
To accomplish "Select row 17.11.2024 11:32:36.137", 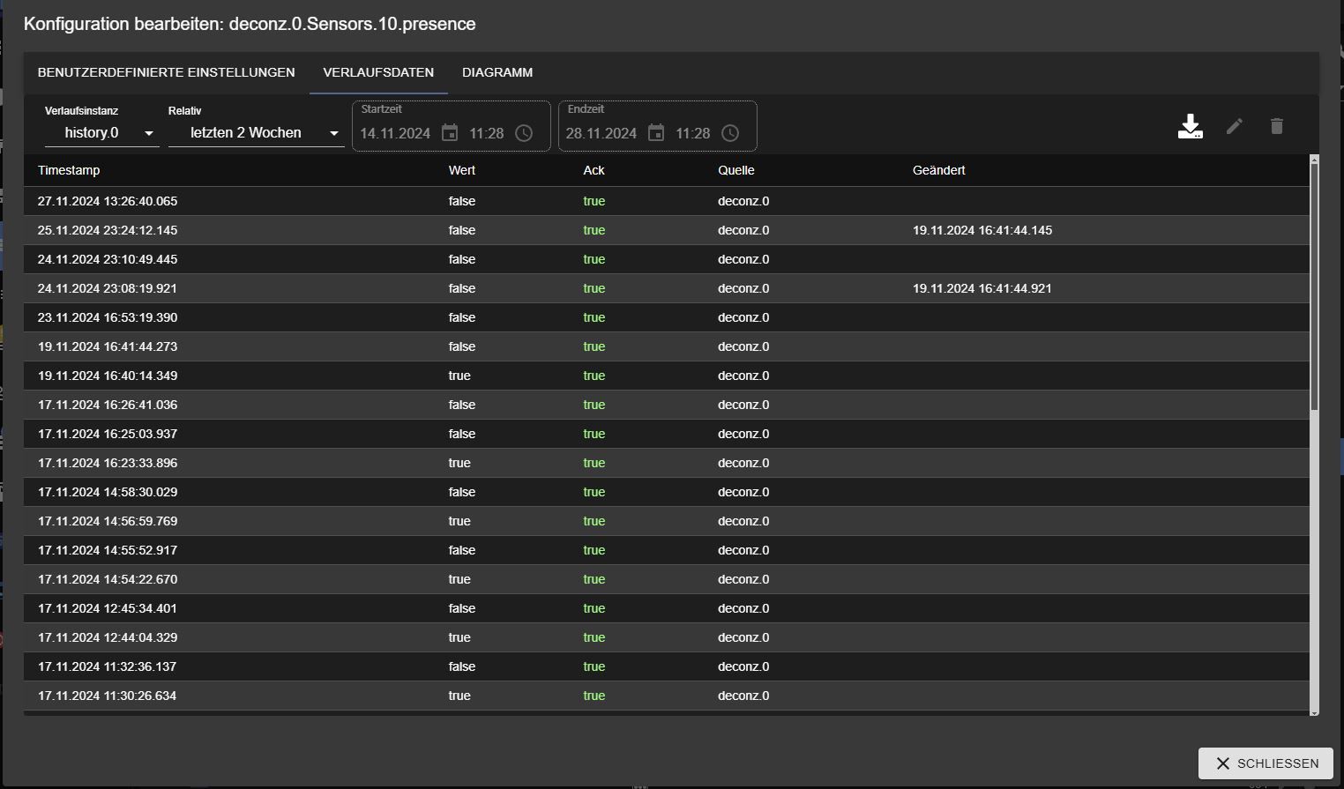I will 666,666.
